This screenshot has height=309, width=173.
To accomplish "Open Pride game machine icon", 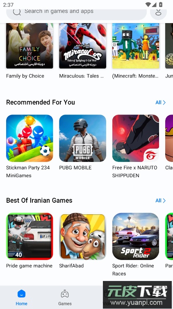I will click(x=30, y=236).
